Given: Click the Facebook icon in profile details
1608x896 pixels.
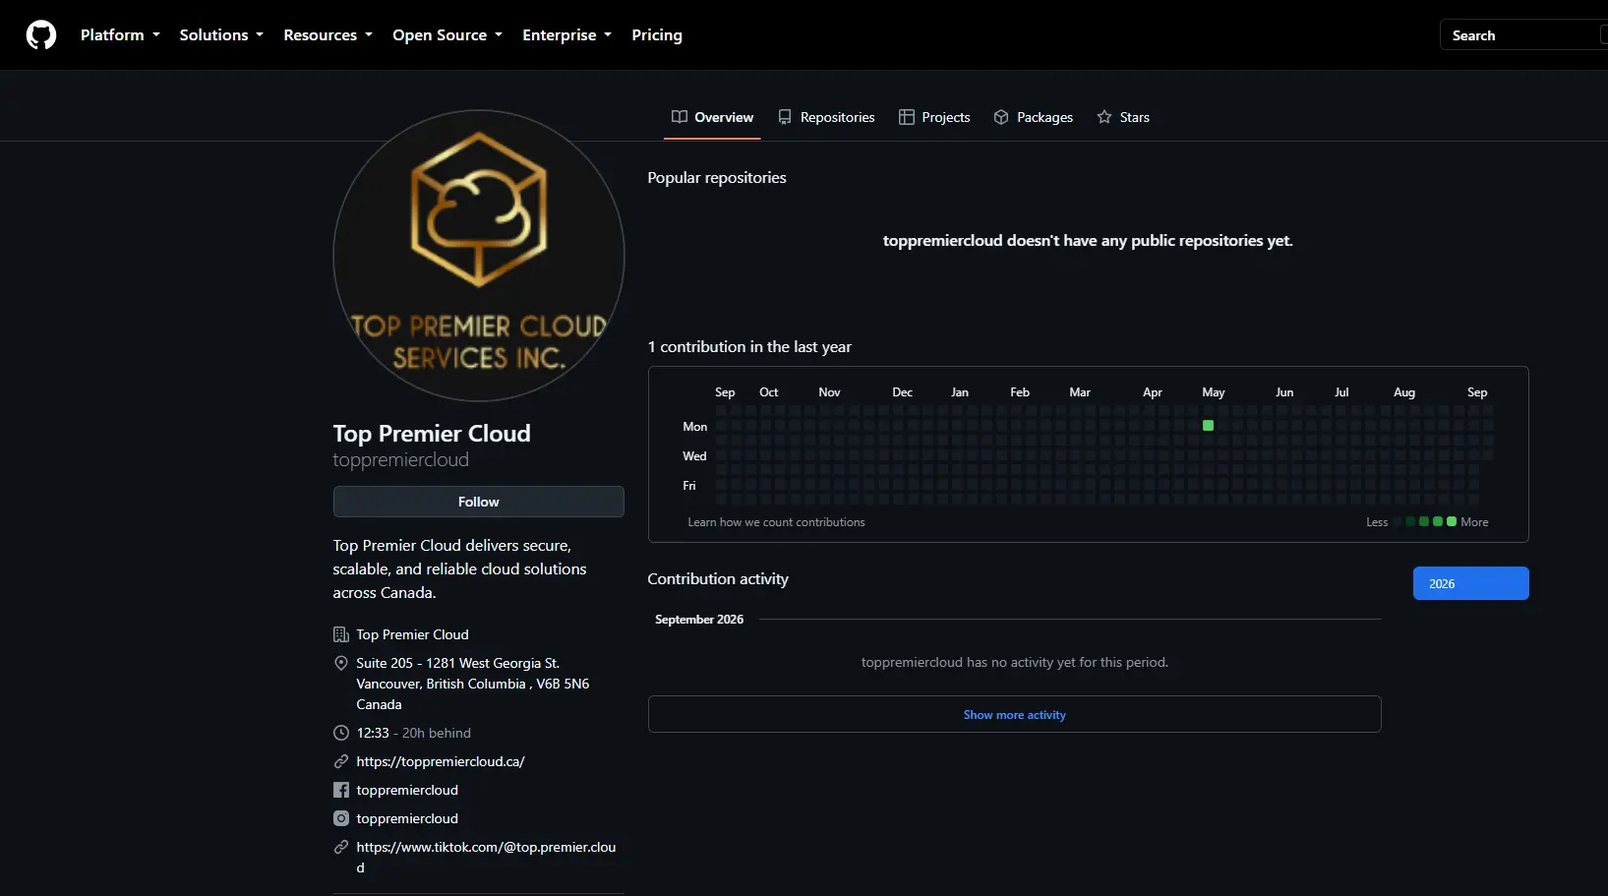Looking at the screenshot, I should coord(341,790).
